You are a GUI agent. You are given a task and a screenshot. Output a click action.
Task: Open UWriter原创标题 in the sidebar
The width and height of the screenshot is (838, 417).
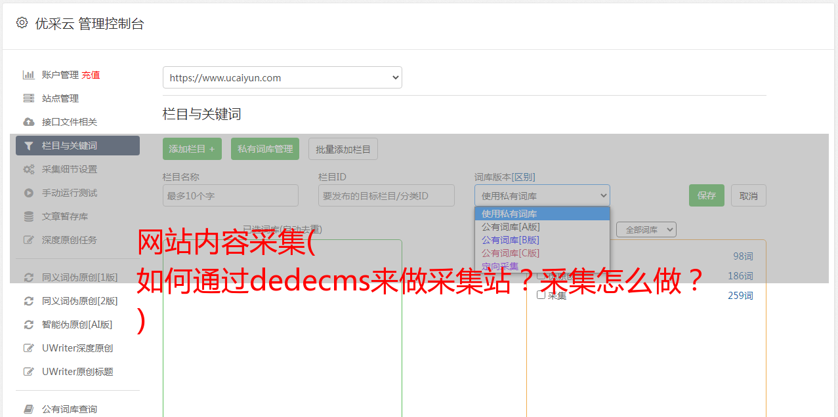77,372
